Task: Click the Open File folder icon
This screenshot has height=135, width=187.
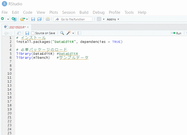Action: click(x=22, y=19)
